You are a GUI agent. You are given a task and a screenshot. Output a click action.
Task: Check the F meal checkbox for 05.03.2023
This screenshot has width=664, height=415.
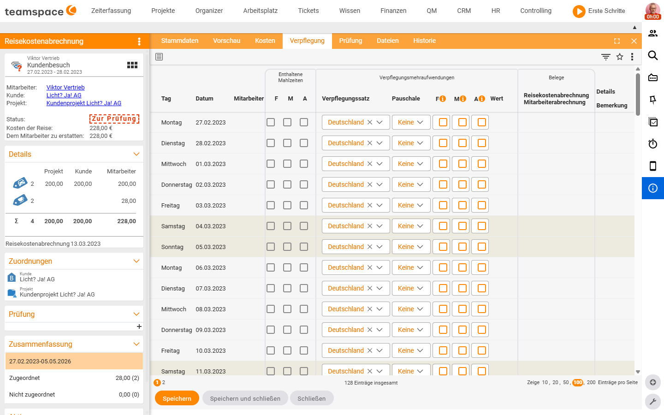click(x=271, y=247)
